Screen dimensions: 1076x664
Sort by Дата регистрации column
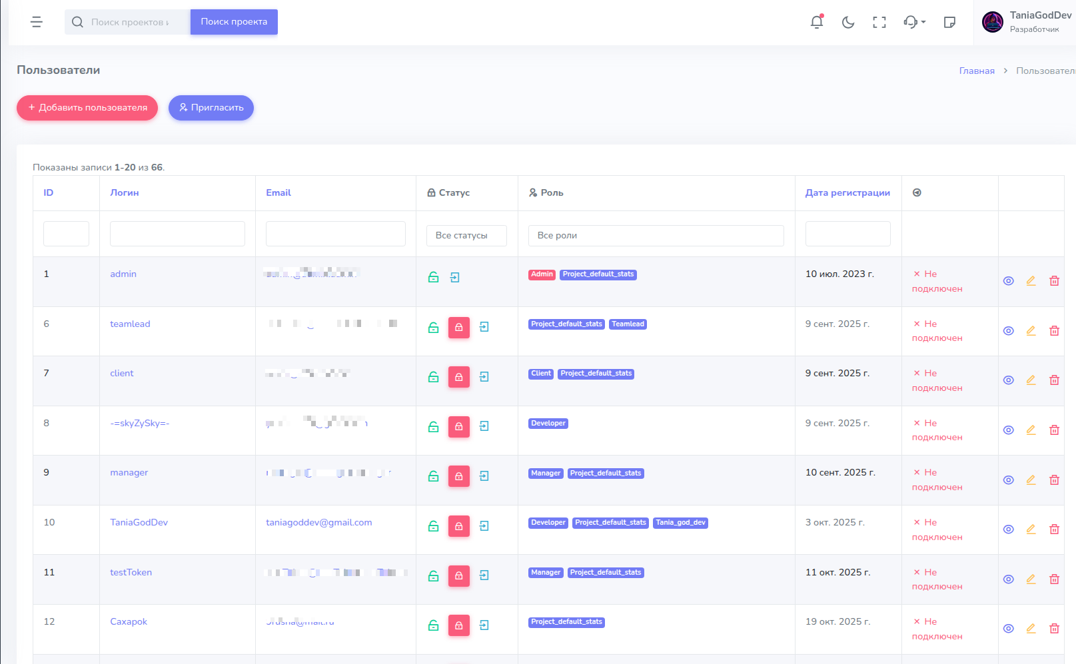click(847, 192)
